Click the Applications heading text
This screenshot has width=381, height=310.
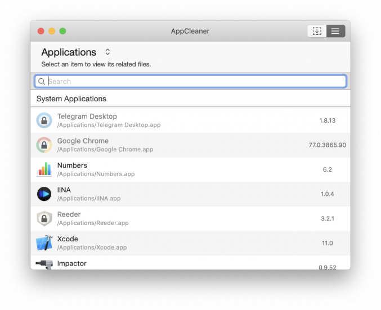click(69, 52)
